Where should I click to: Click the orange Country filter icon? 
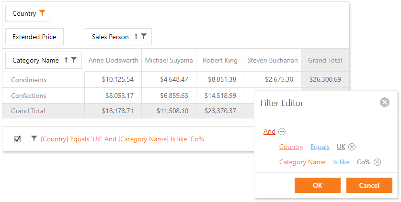[42, 13]
